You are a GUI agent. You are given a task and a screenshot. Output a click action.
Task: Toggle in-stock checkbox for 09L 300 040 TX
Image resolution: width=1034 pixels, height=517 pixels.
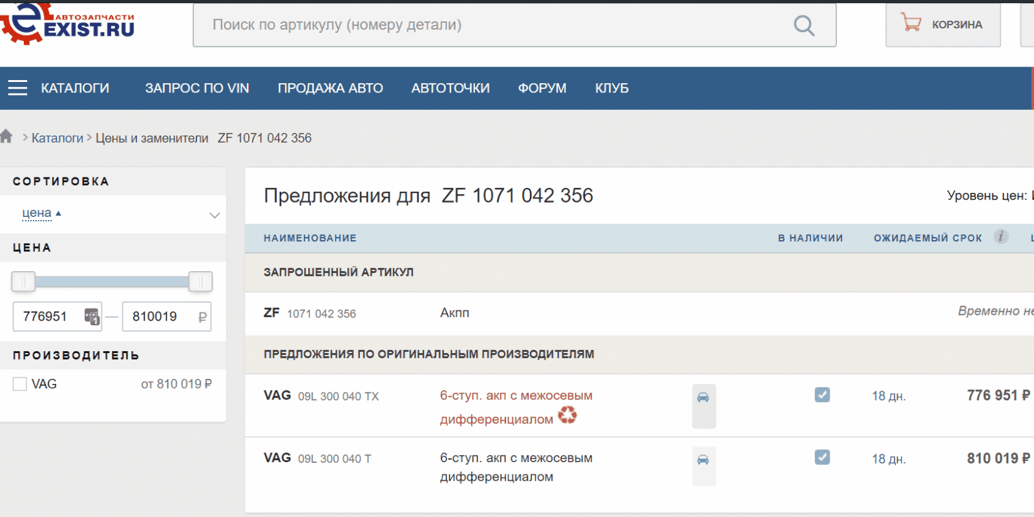pos(822,394)
